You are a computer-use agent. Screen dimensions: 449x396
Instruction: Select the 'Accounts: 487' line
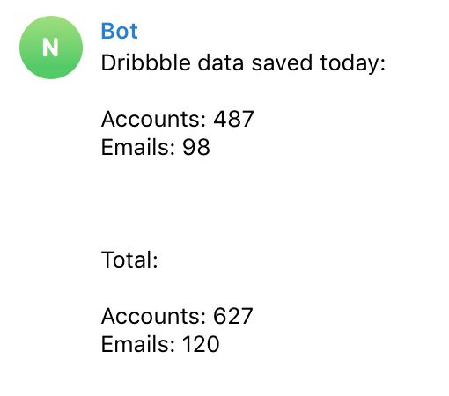pos(178,119)
